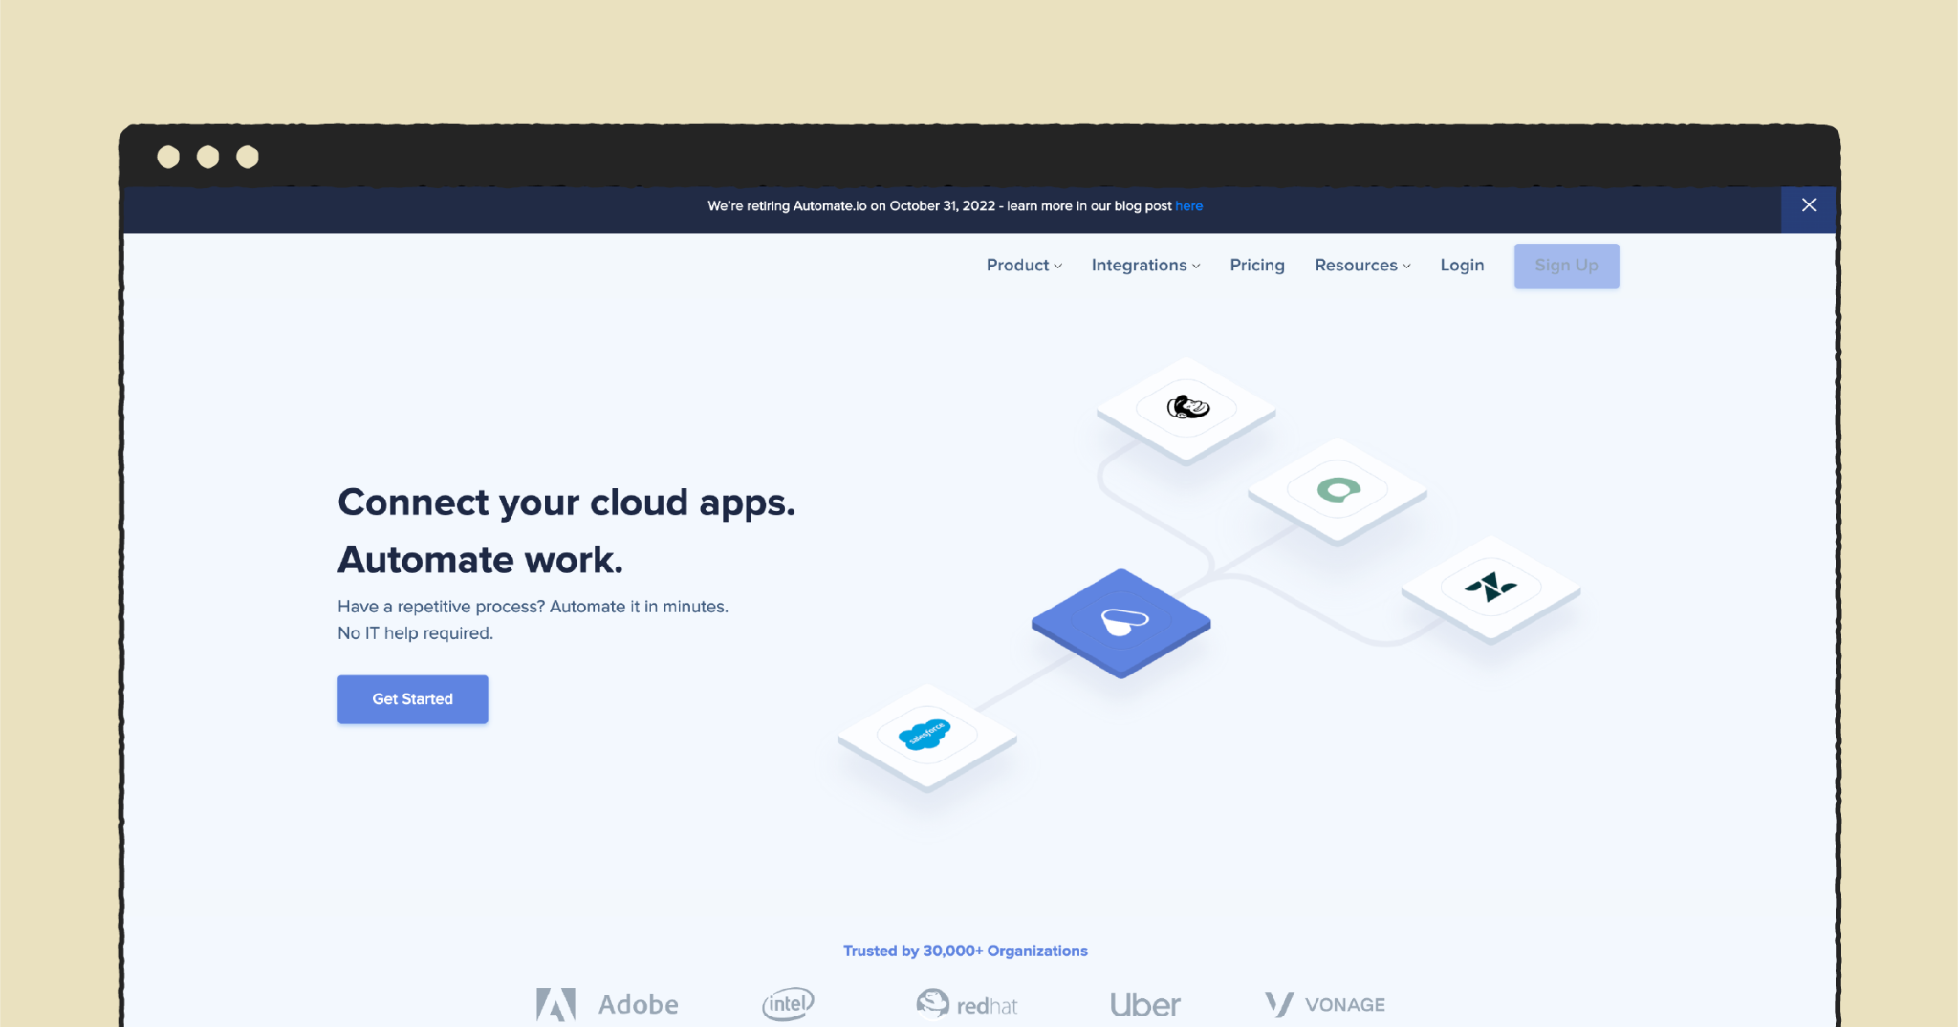
Task: Open the Product dropdown menu
Action: [1022, 266]
